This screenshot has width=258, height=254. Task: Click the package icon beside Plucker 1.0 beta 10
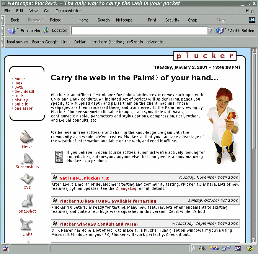coord(55,201)
